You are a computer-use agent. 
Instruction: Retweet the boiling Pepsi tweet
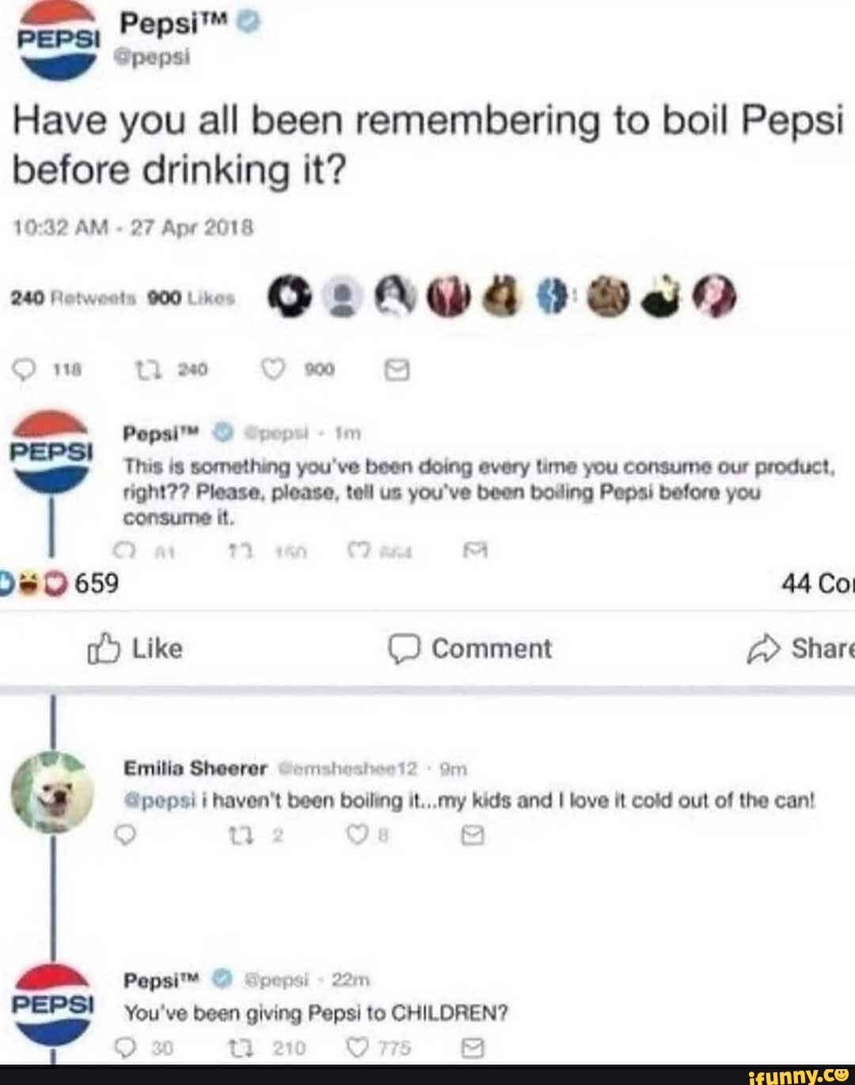147,367
